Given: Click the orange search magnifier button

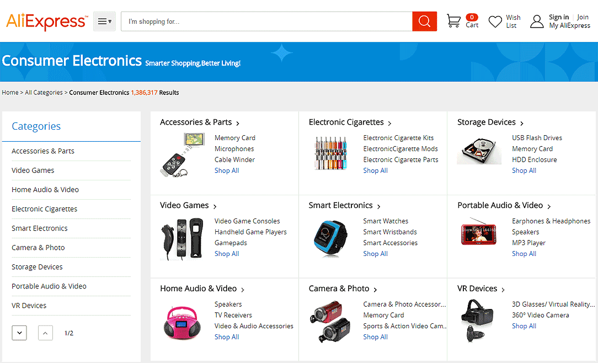Looking at the screenshot, I should tap(424, 22).
